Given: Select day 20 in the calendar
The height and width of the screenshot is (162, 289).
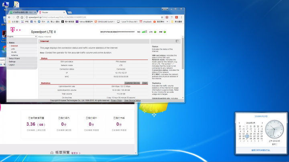Looking at the screenshot, I should pyautogui.click(x=247, y=136).
